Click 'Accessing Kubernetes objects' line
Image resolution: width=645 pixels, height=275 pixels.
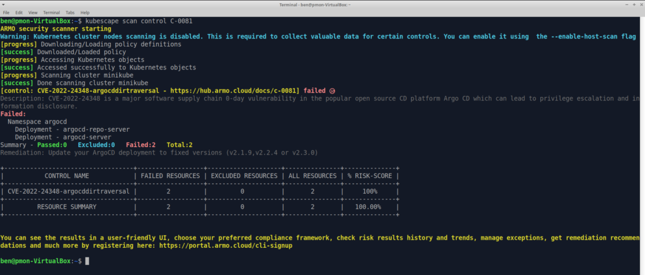point(93,60)
